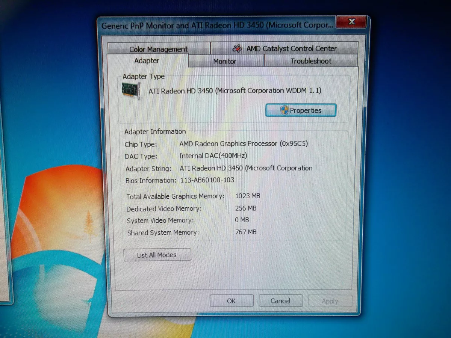Viewport: 451px width, 338px height.
Task: Click the graphics card adapter icon
Action: coord(131,91)
